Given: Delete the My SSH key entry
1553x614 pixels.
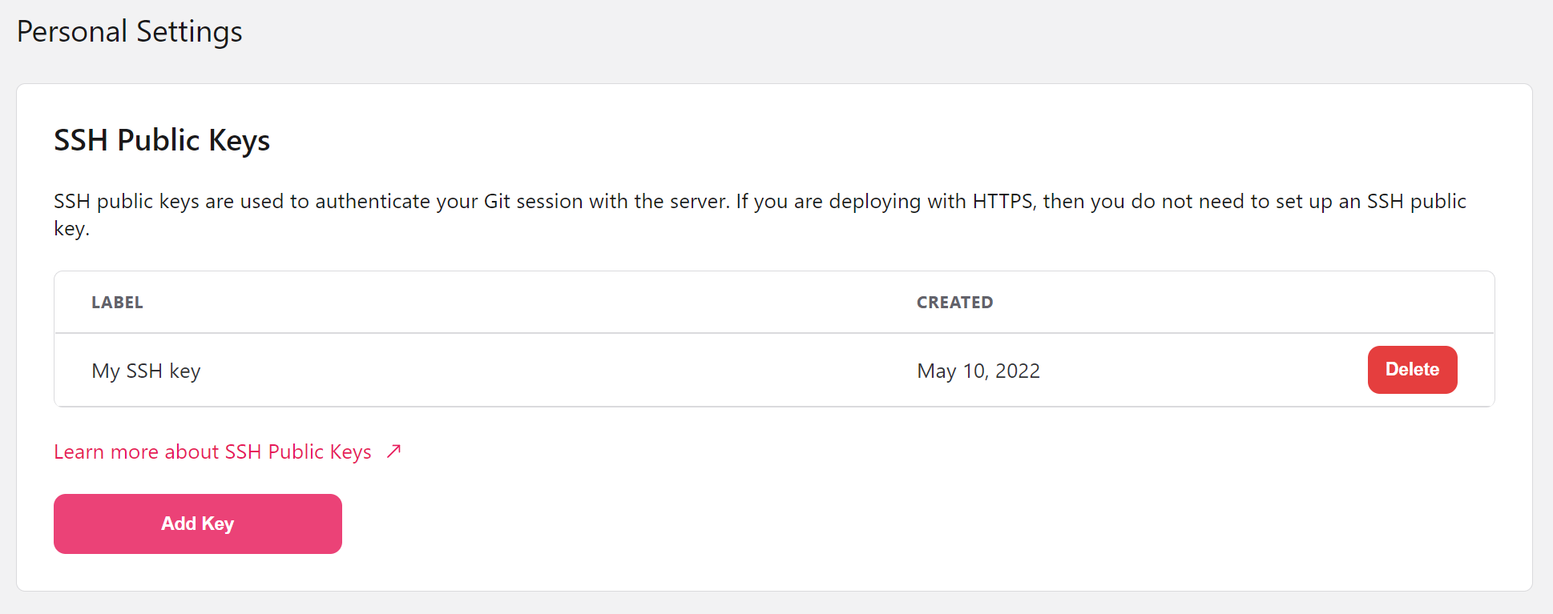Looking at the screenshot, I should pyautogui.click(x=1411, y=370).
